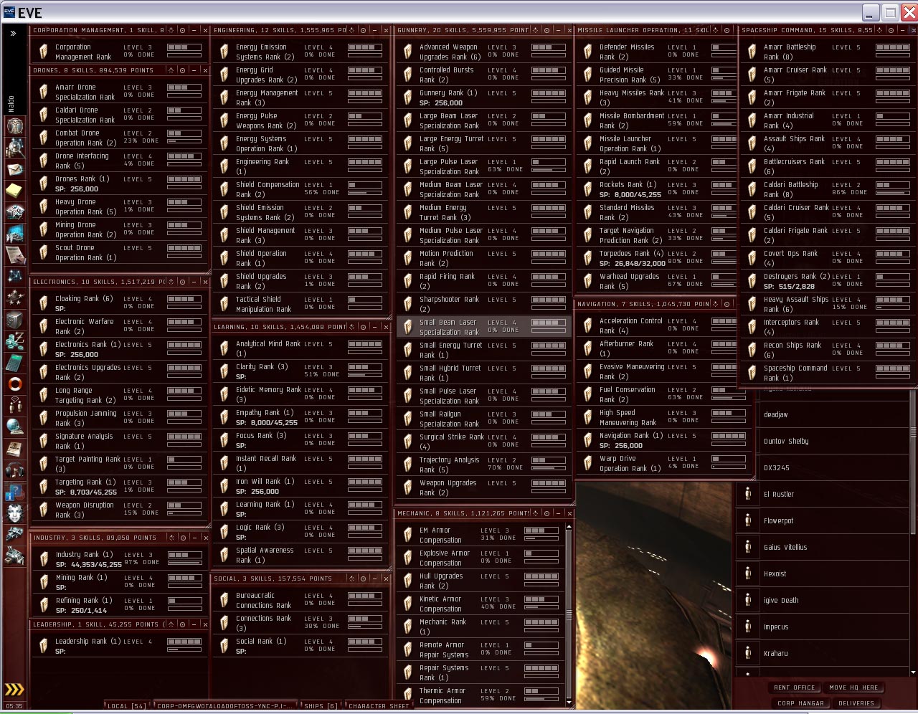Click the Move HQ Here button
The height and width of the screenshot is (714, 918).
click(853, 687)
